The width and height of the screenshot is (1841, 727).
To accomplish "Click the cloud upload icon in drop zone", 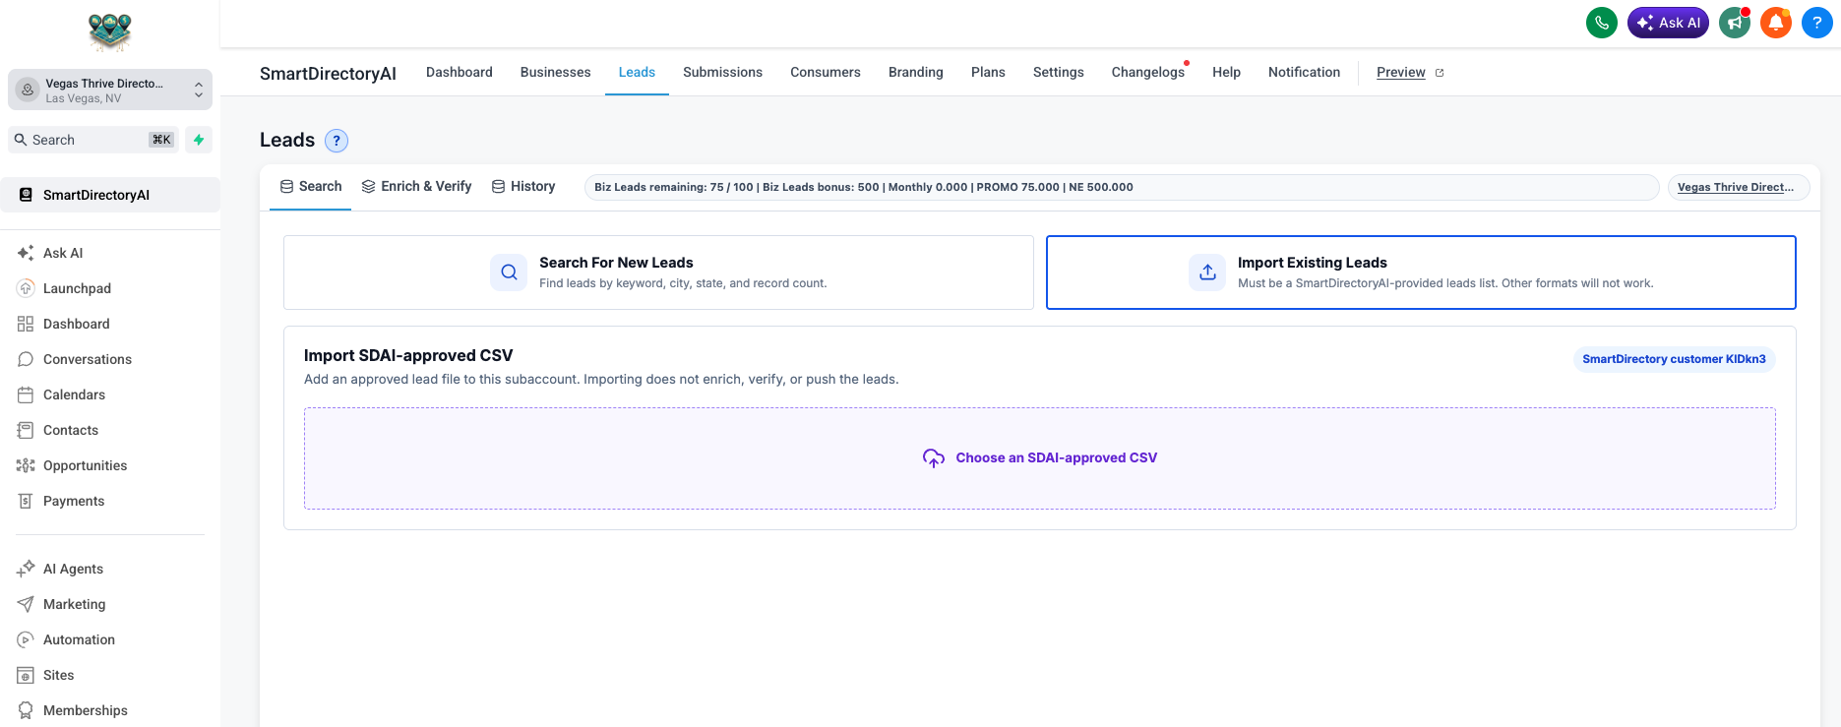I will tap(934, 458).
